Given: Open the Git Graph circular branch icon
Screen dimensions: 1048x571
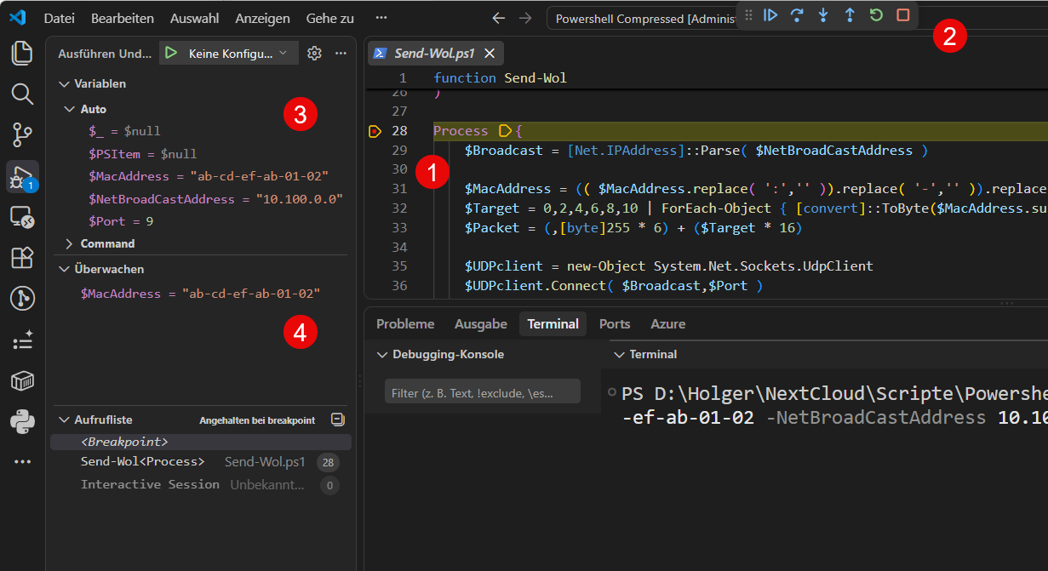Looking at the screenshot, I should click(22, 298).
